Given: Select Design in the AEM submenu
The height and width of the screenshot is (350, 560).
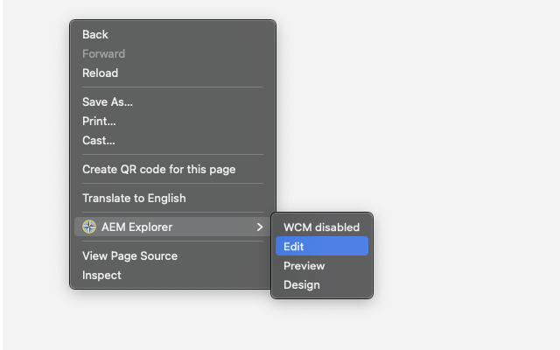Looking at the screenshot, I should pos(322,285).
